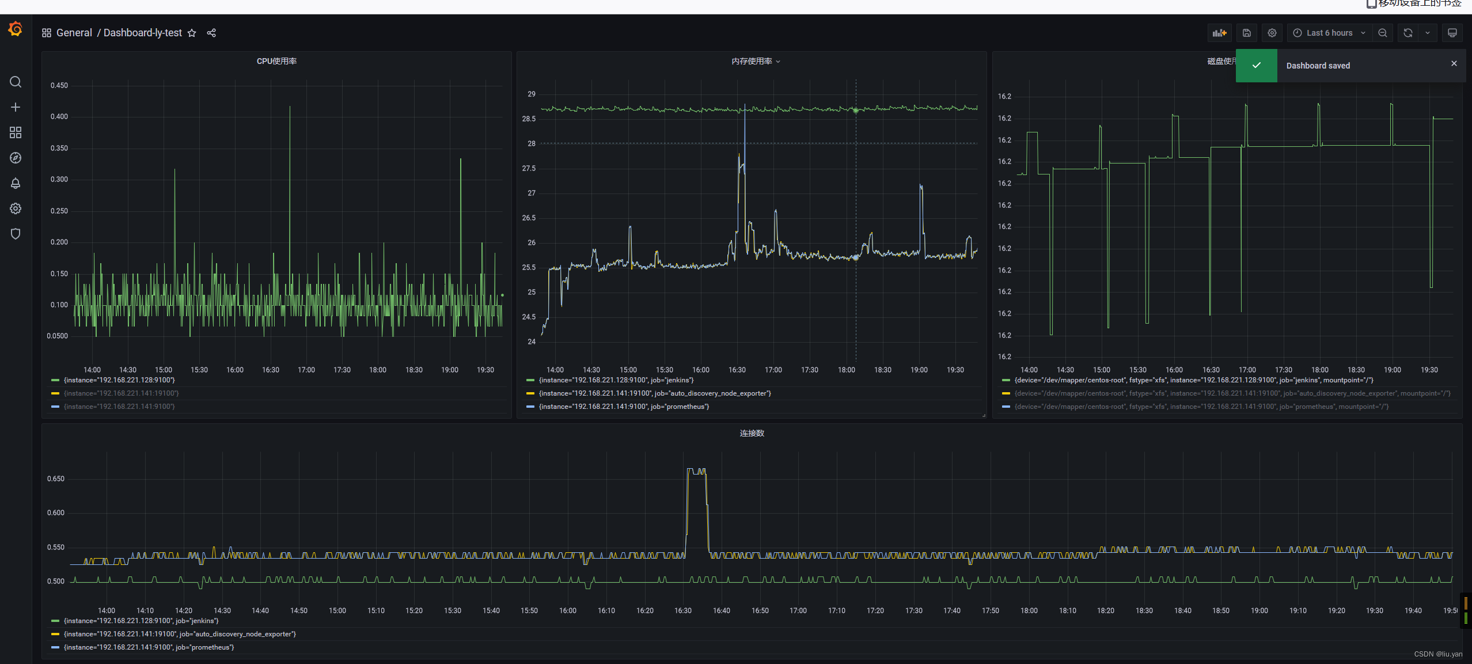Change CPU blue series color swatch
Viewport: 1472px width, 664px height.
point(55,407)
